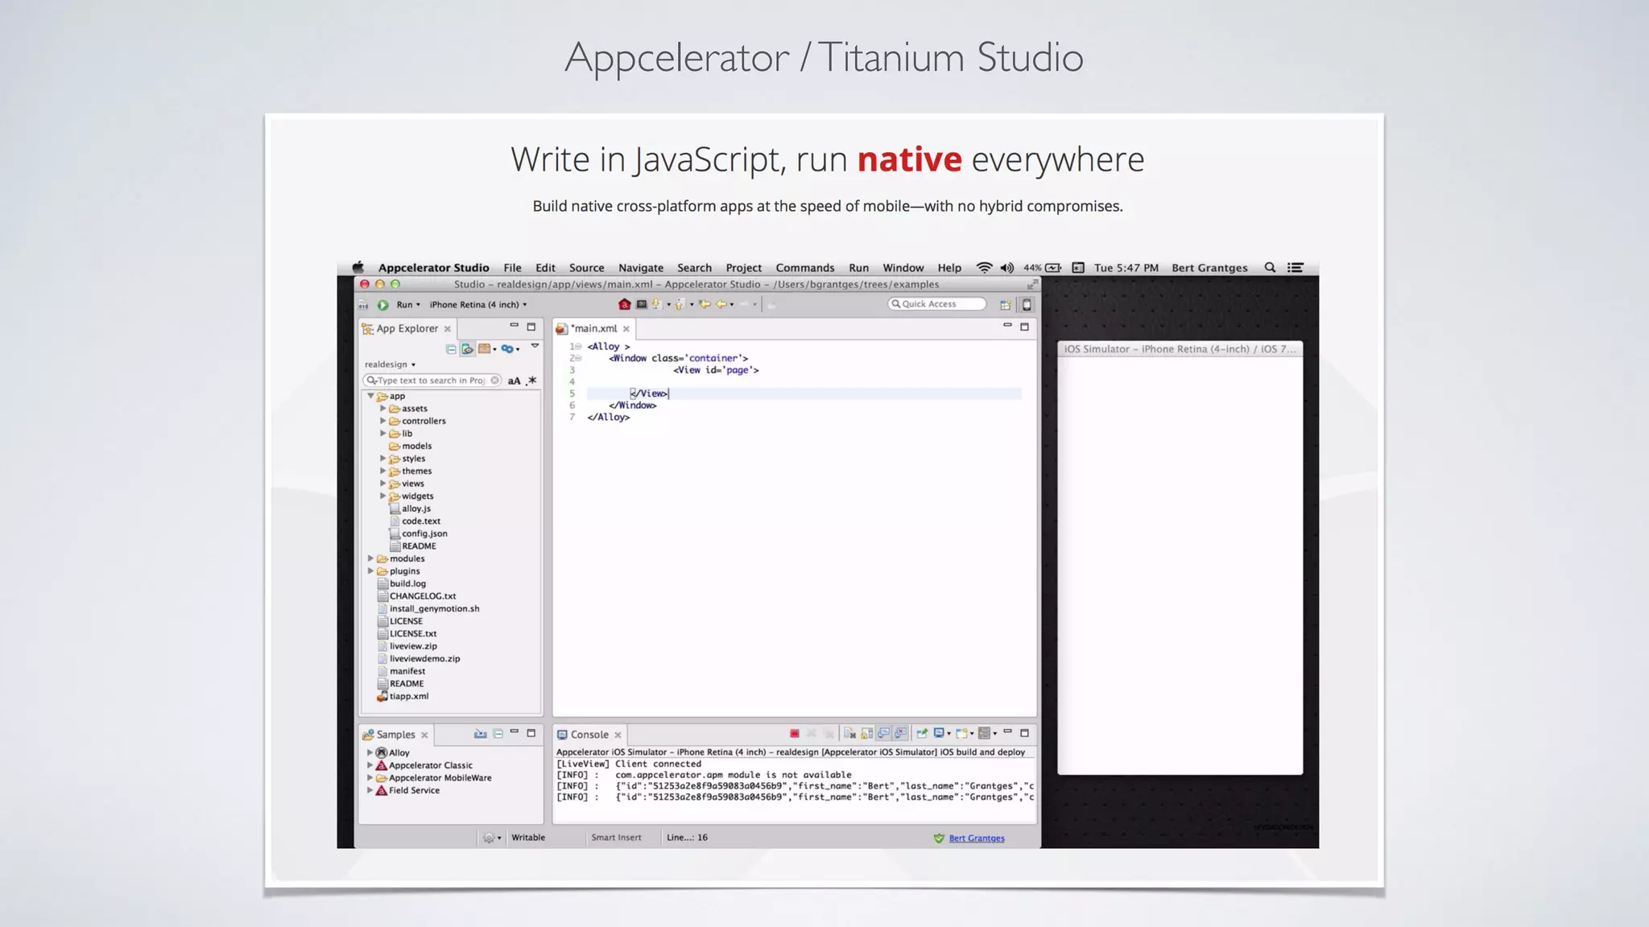This screenshot has width=1649, height=927.
Task: Collapse the app folder
Action: click(371, 396)
